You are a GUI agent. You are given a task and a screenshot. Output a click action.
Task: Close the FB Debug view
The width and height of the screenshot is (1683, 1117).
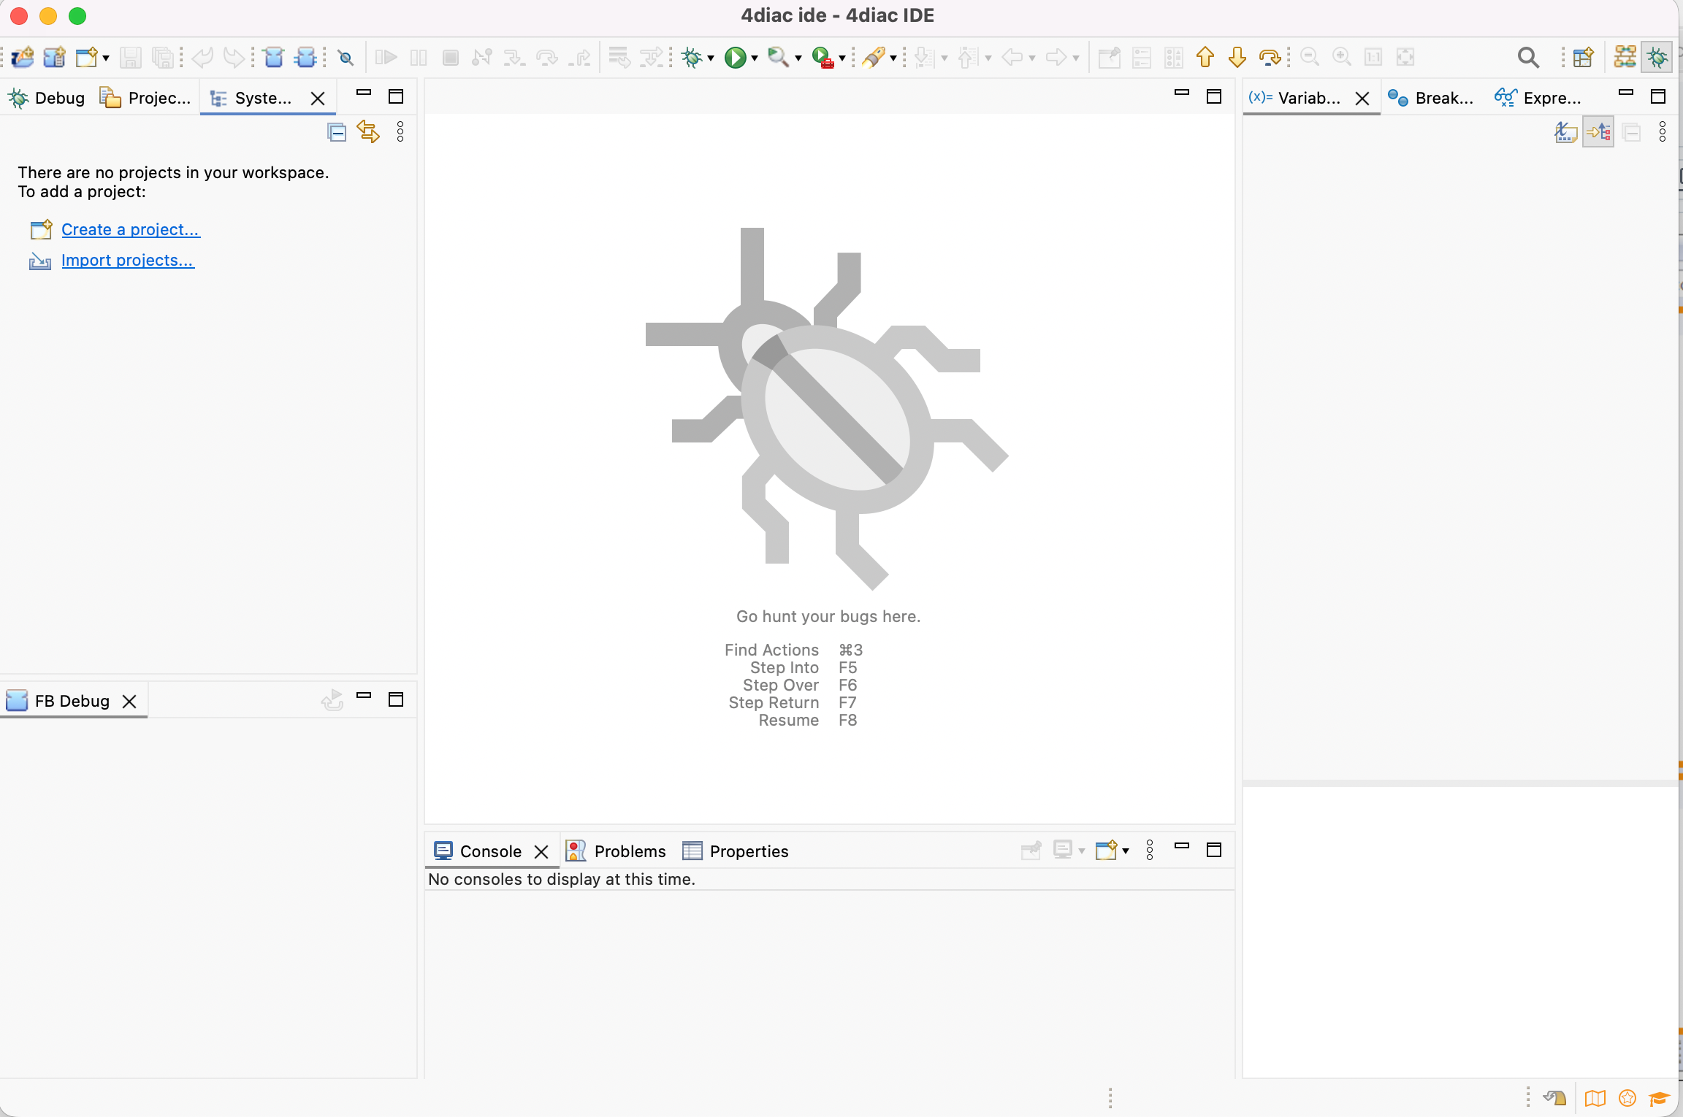(x=129, y=701)
